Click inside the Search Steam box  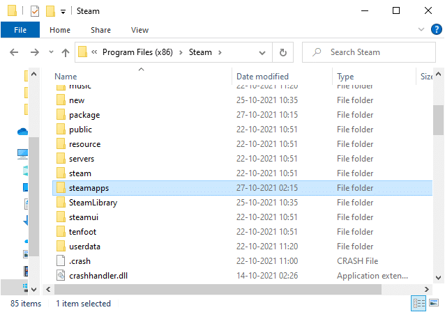(369, 52)
